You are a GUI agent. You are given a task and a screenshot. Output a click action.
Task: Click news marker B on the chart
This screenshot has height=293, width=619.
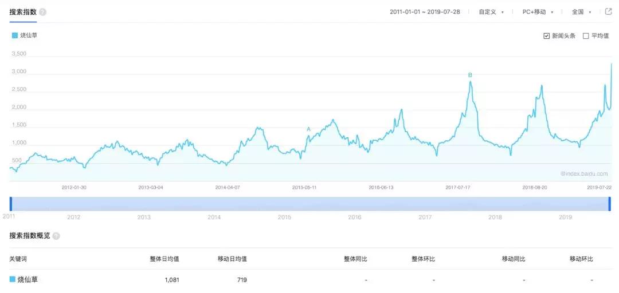pos(470,75)
